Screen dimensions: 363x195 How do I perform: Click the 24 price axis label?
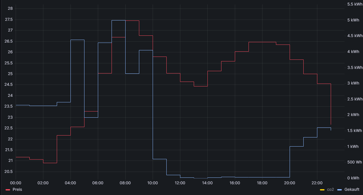point(10,96)
